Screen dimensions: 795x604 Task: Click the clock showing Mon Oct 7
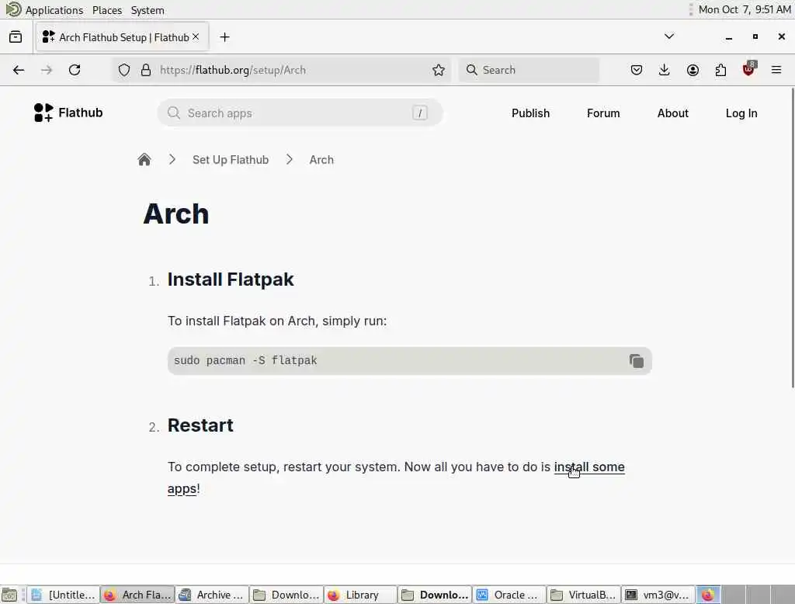pyautogui.click(x=745, y=9)
